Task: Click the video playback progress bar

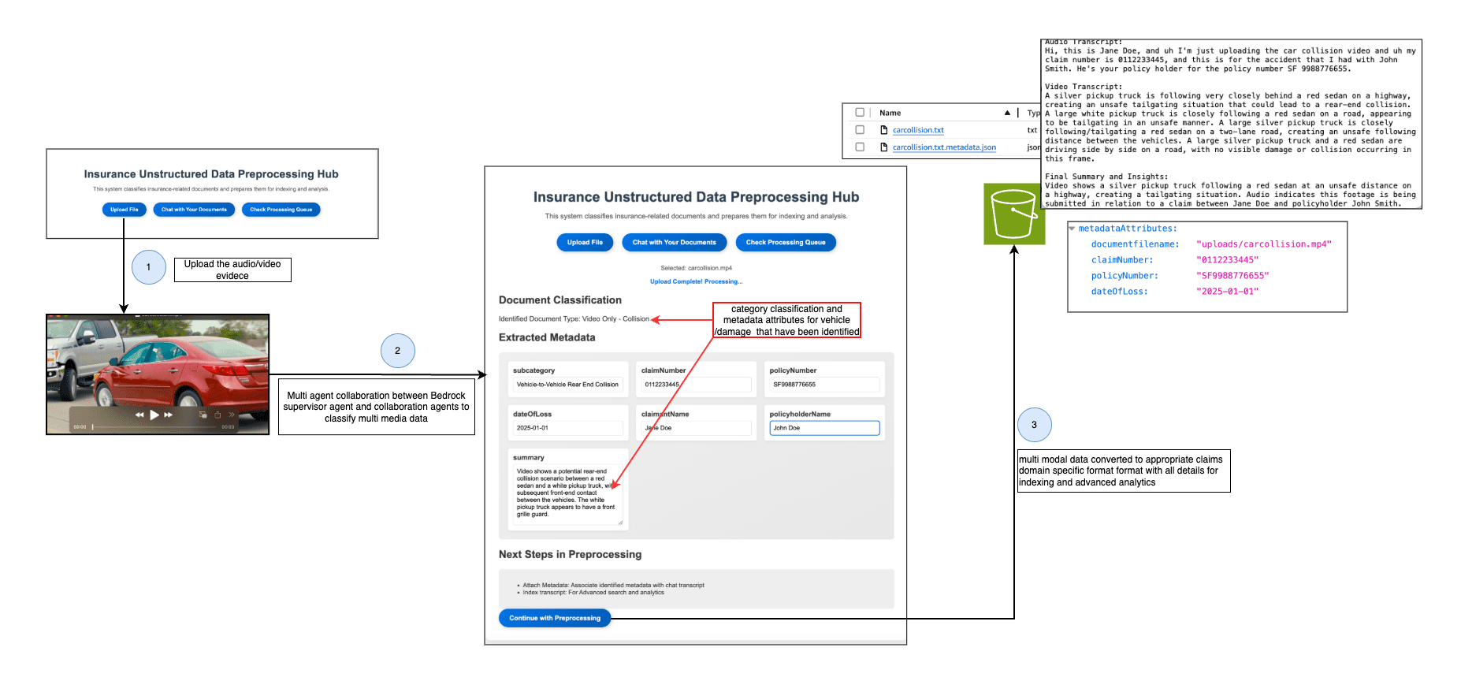Action: 154,427
